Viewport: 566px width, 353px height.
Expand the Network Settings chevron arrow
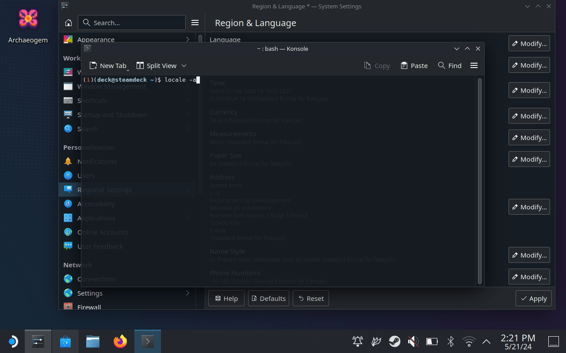click(x=187, y=293)
